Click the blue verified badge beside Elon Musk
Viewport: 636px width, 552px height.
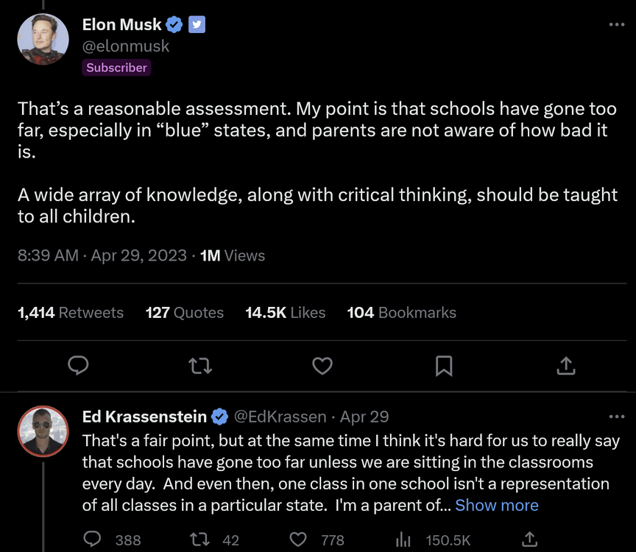pyautogui.click(x=174, y=25)
